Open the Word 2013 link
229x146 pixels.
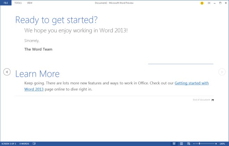click(34, 89)
